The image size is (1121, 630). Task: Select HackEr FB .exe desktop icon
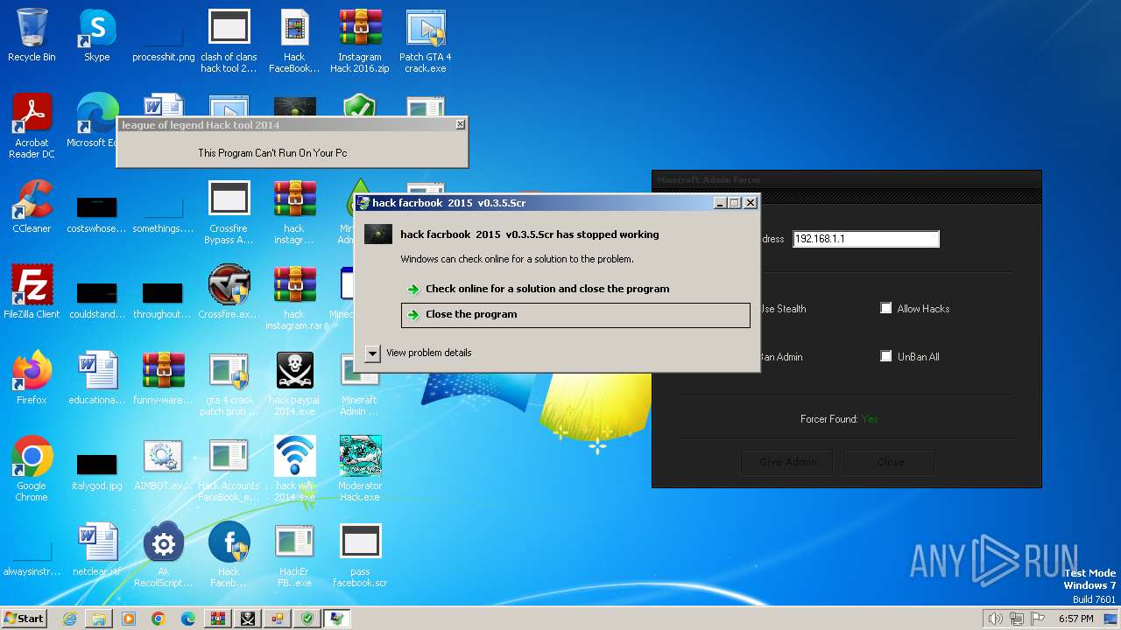tap(294, 555)
